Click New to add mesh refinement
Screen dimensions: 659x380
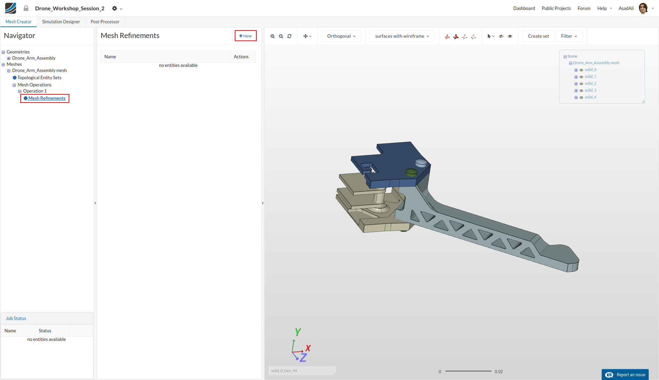coord(245,36)
